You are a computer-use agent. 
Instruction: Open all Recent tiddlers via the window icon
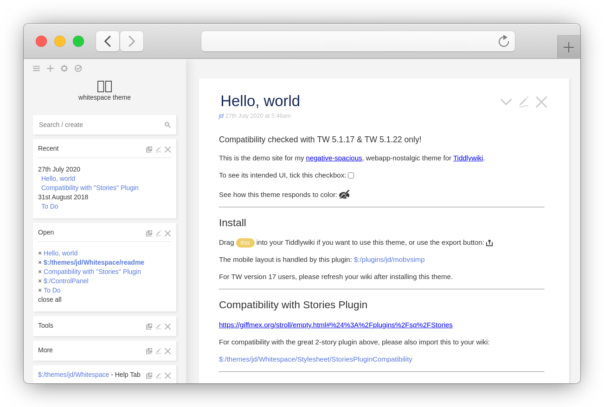tap(149, 149)
